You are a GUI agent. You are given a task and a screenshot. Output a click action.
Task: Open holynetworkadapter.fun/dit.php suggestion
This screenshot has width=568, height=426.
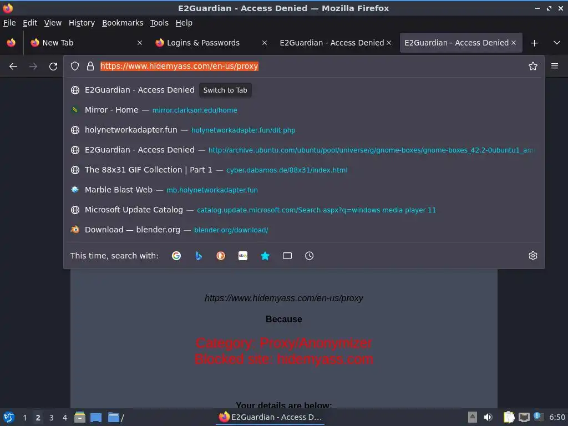(x=303, y=130)
